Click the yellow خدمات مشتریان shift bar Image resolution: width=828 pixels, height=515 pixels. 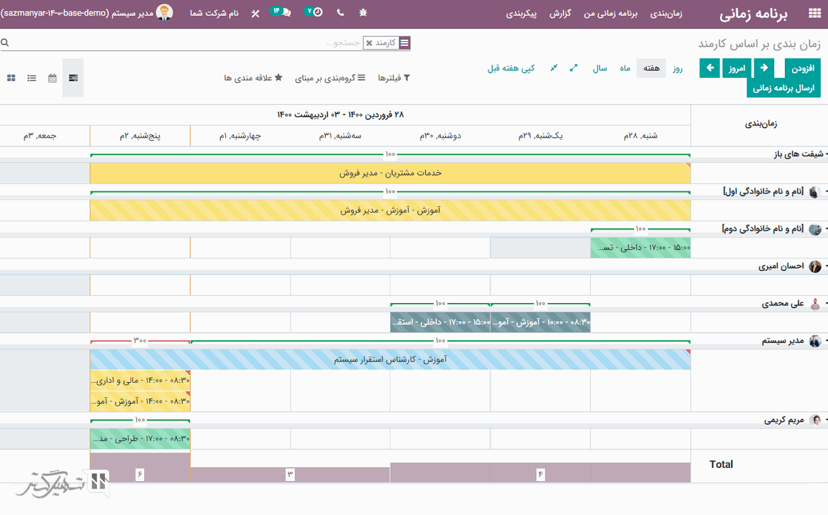pyautogui.click(x=390, y=173)
